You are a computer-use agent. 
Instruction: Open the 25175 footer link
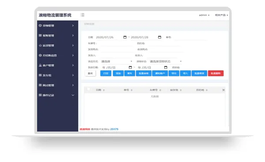click(114, 129)
